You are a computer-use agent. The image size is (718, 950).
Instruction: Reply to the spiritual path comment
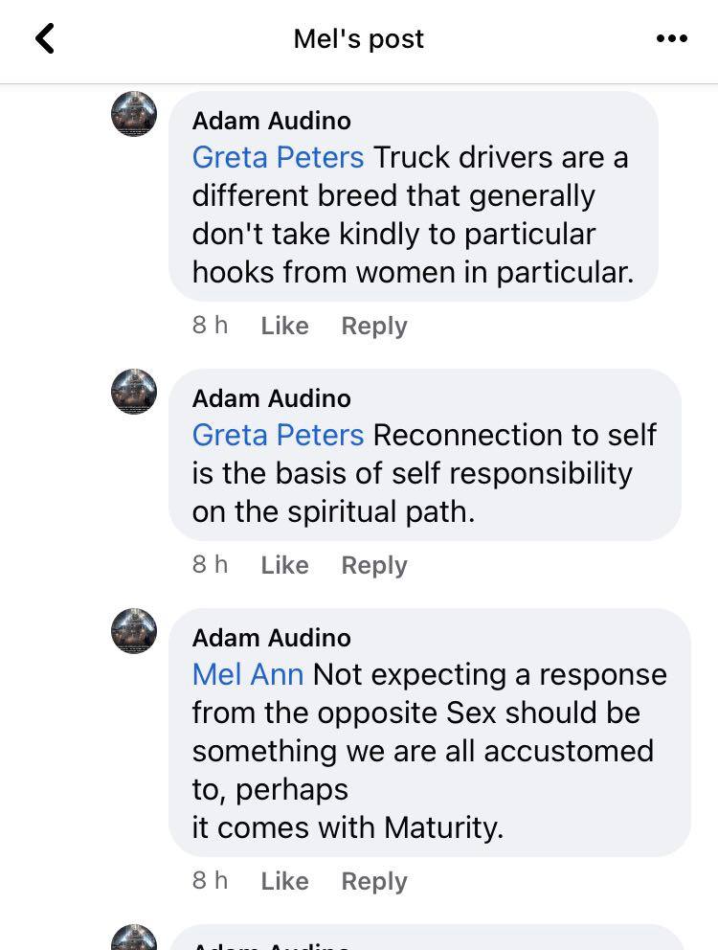click(374, 565)
